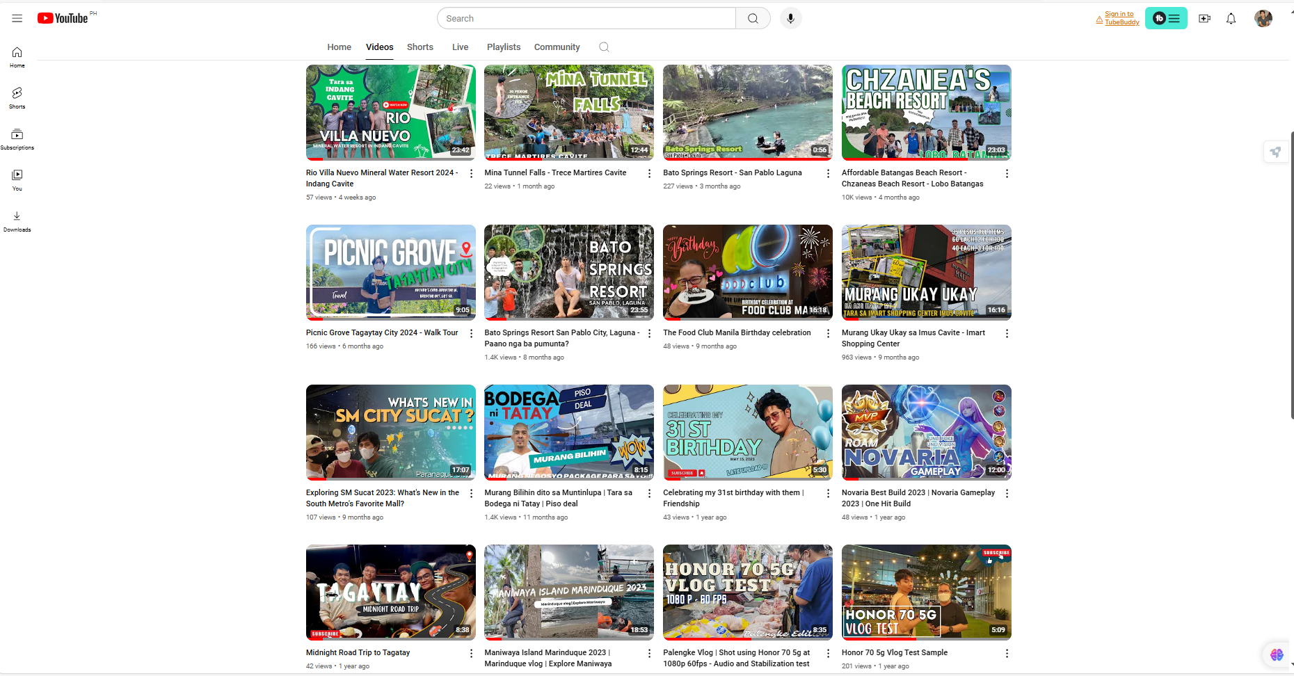Go to Home in the sidebar
Screen dimensions: 1294x676
coord(17,57)
